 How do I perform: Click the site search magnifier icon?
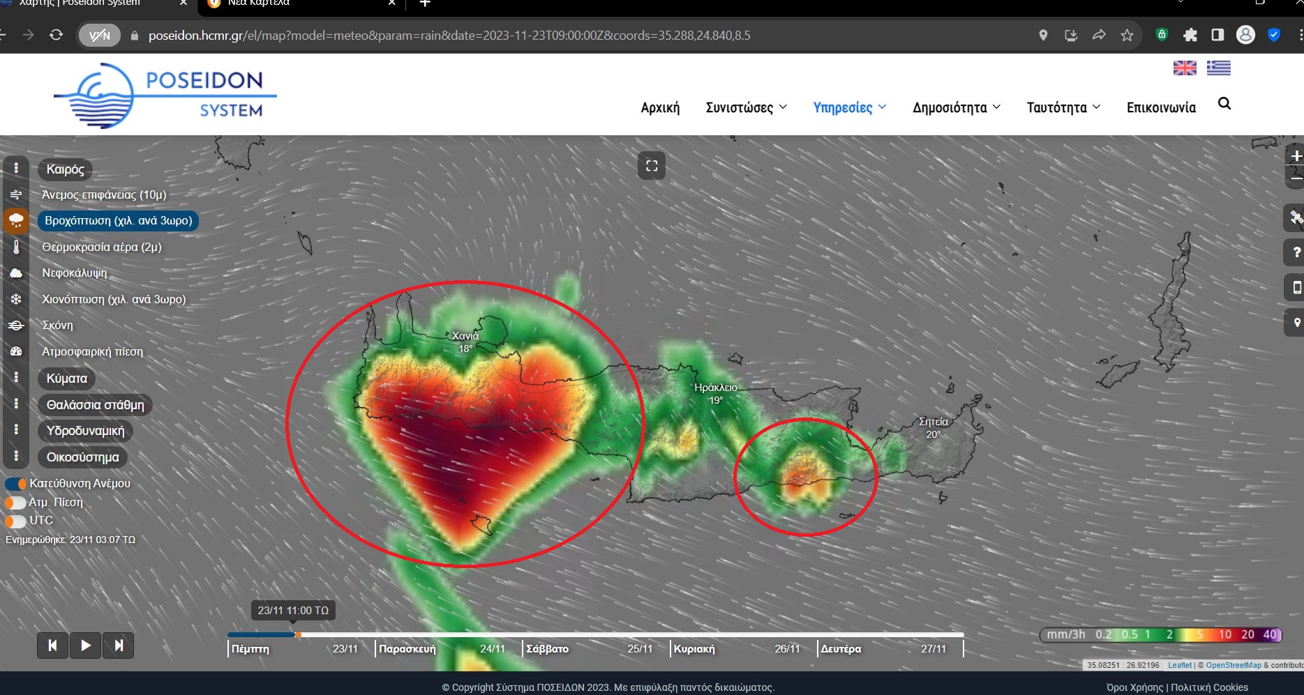coord(1224,104)
